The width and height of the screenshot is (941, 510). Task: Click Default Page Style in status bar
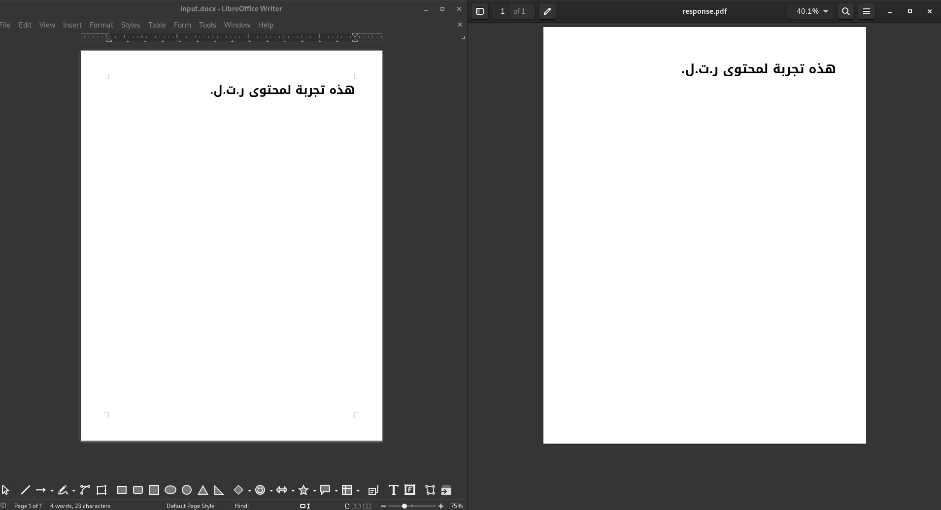190,506
